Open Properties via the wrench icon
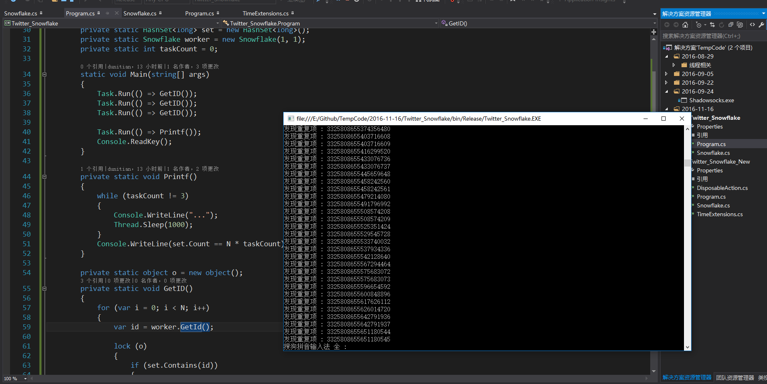The width and height of the screenshot is (767, 384). 762,25
